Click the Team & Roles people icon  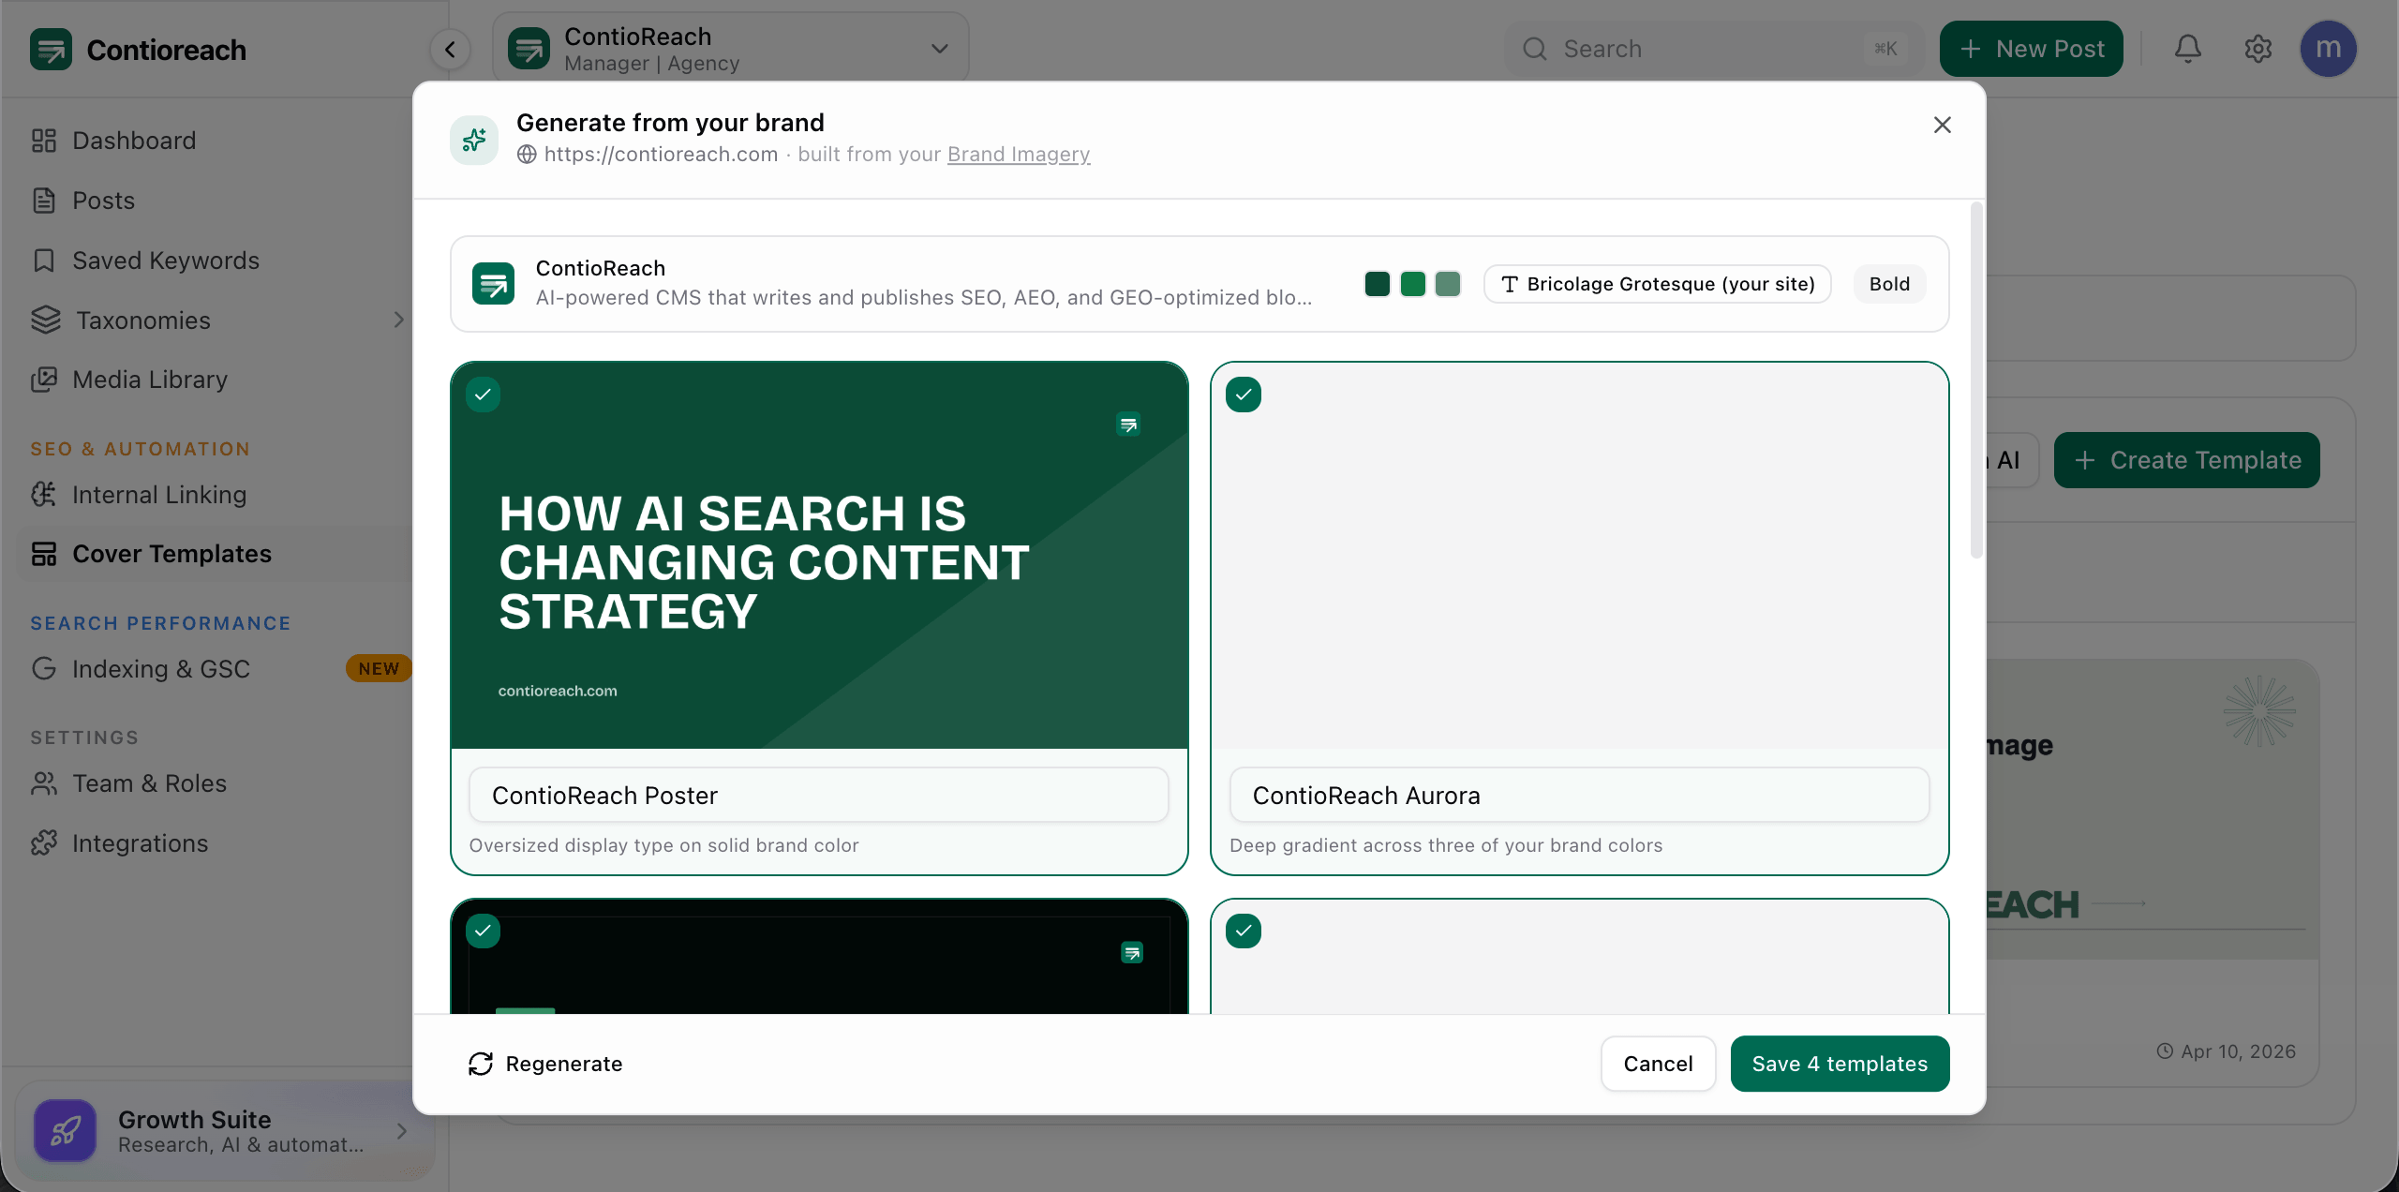pyautogui.click(x=44, y=783)
